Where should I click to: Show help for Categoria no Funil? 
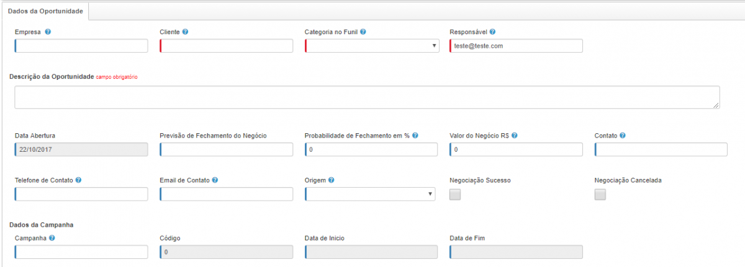(x=363, y=32)
